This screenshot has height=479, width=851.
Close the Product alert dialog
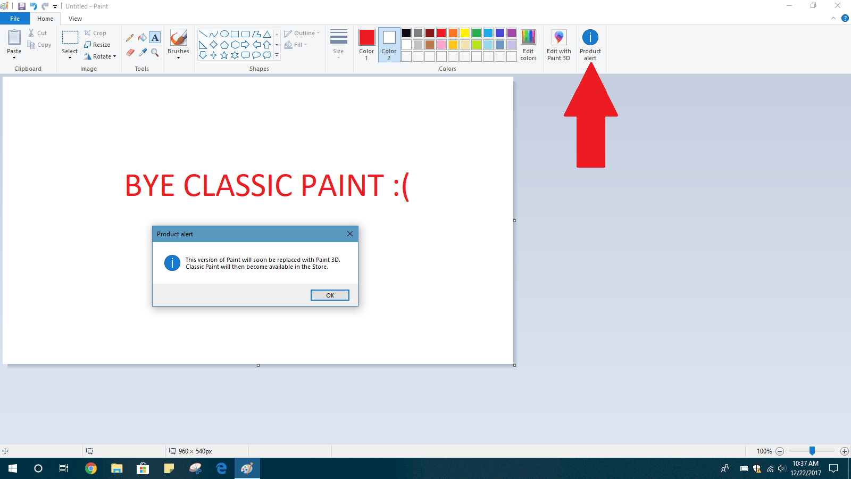349,234
